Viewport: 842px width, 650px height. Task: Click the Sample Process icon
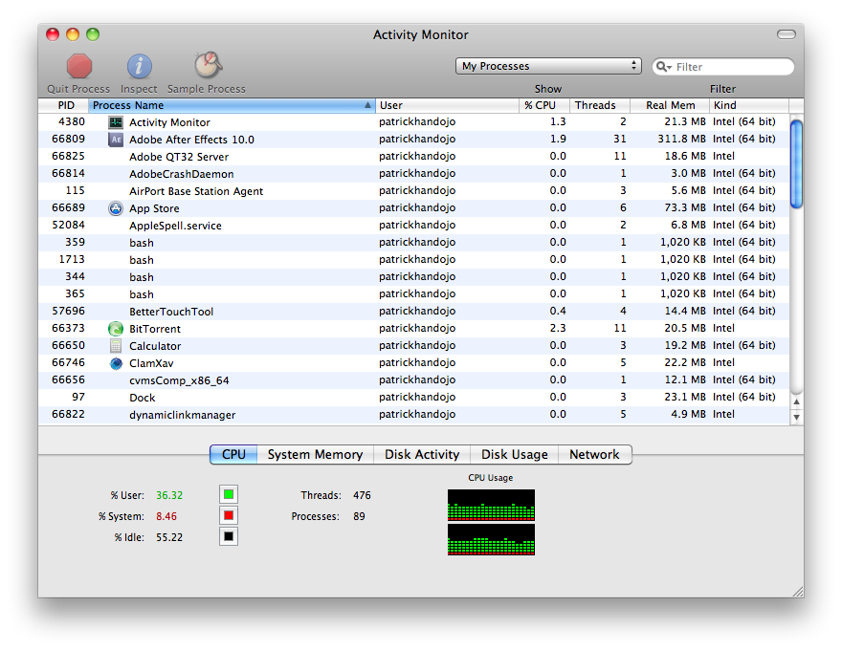click(x=208, y=65)
